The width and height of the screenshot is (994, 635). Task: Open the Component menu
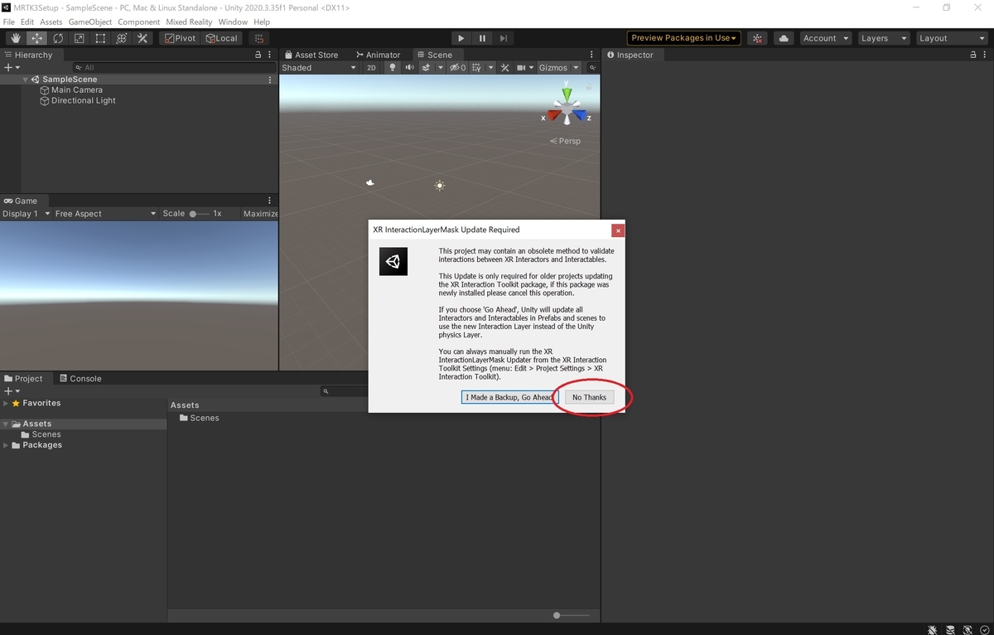click(139, 22)
